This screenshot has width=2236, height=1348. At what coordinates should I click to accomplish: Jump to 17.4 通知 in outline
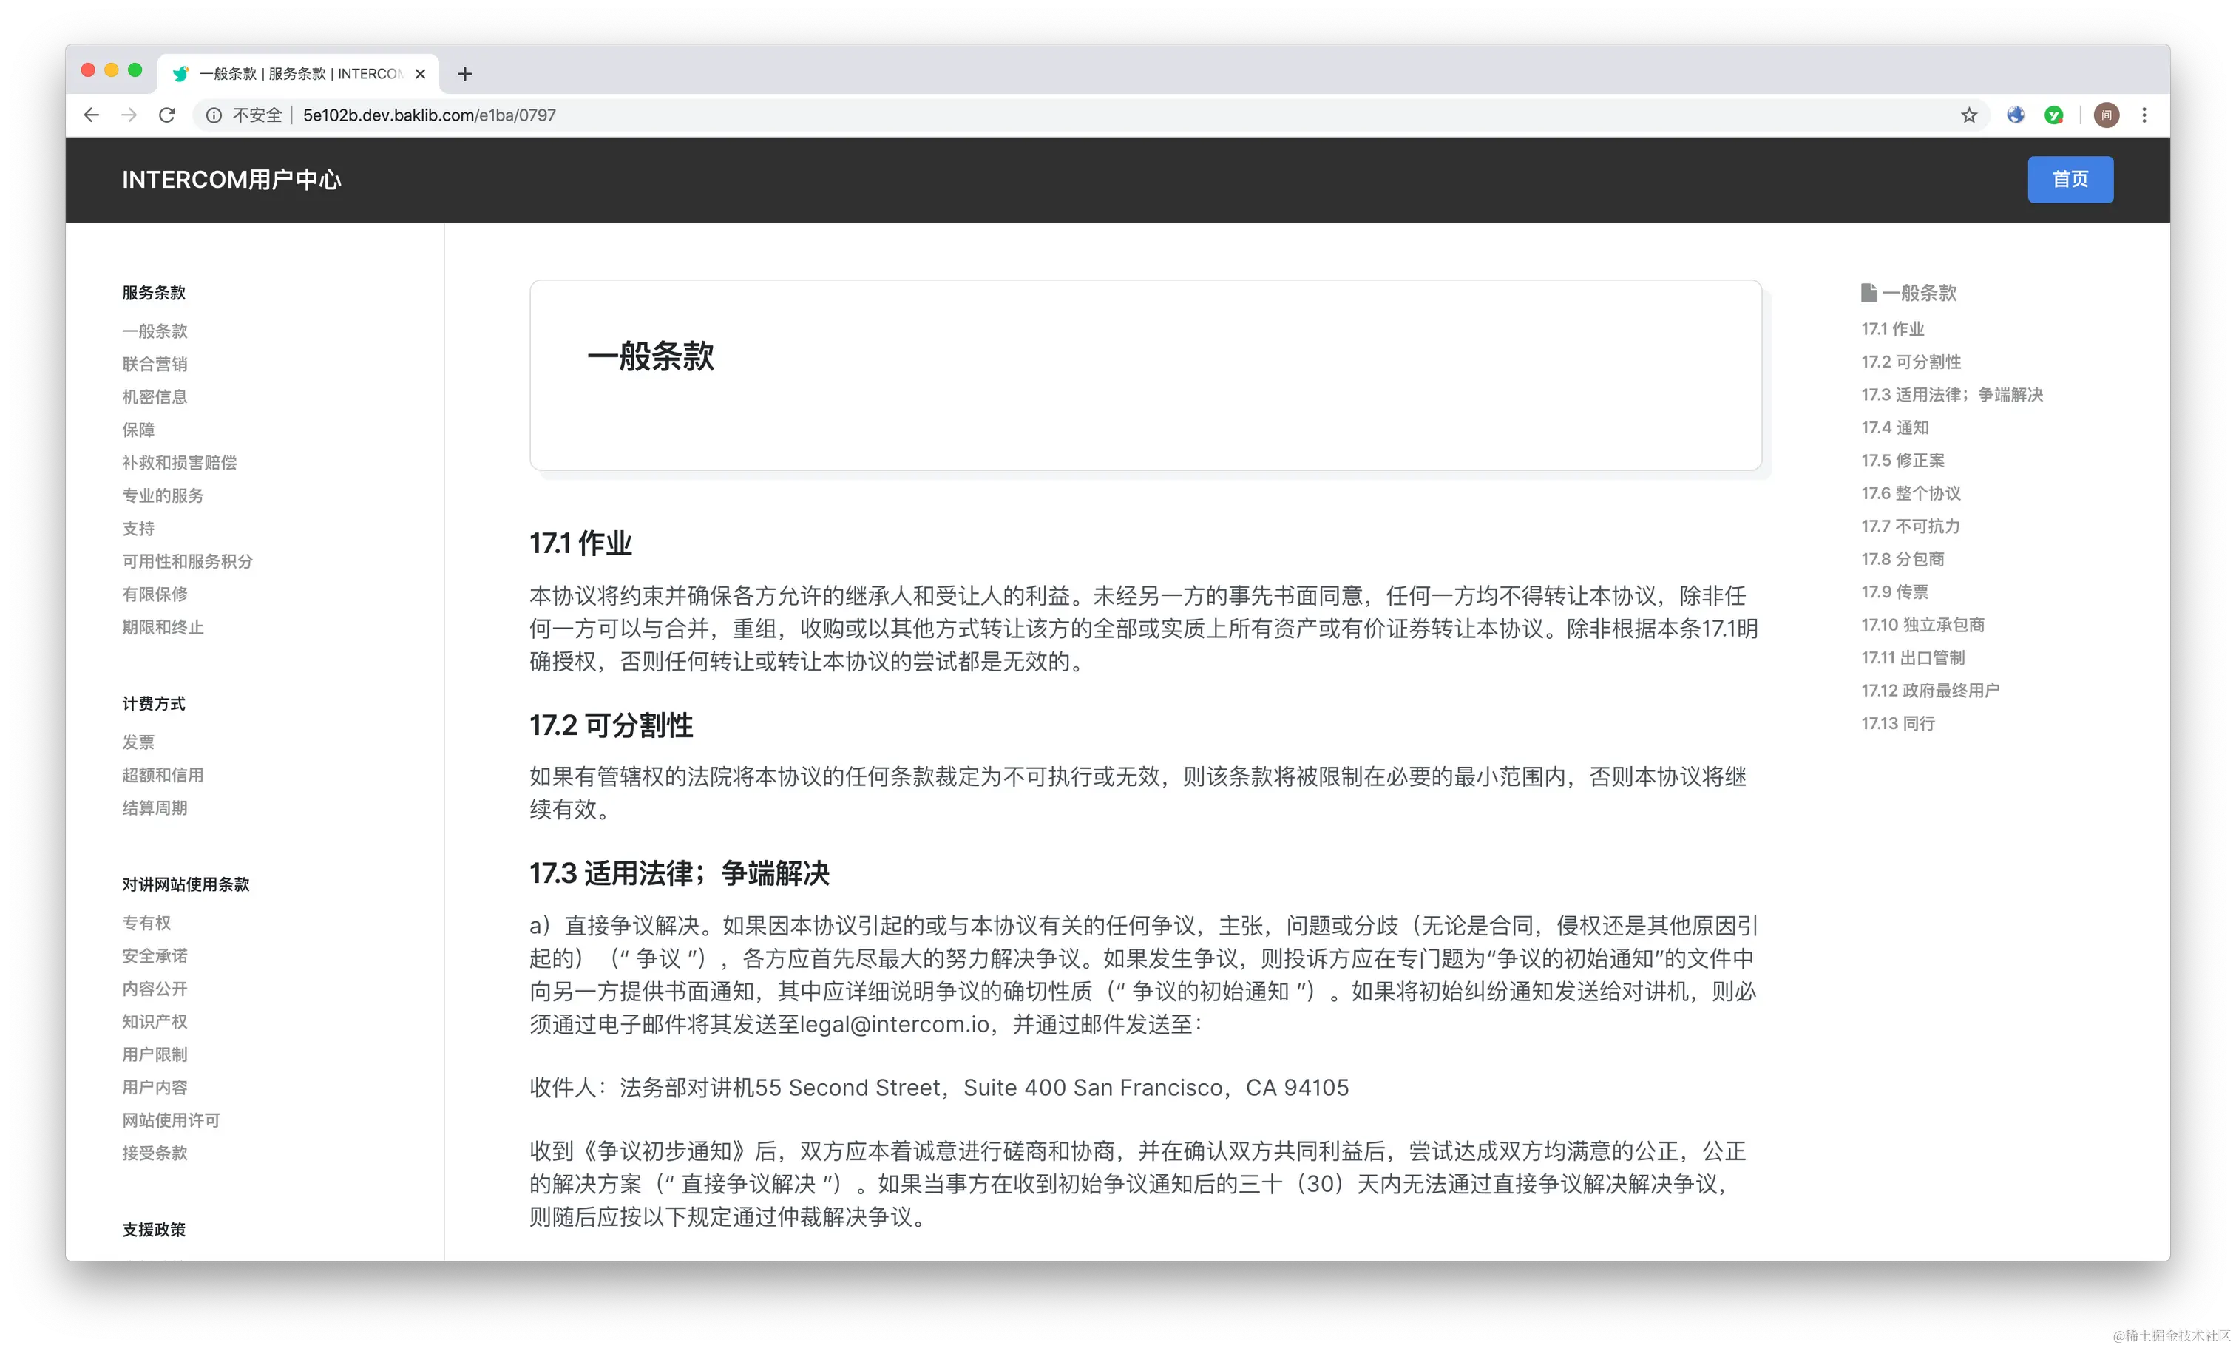point(1895,427)
